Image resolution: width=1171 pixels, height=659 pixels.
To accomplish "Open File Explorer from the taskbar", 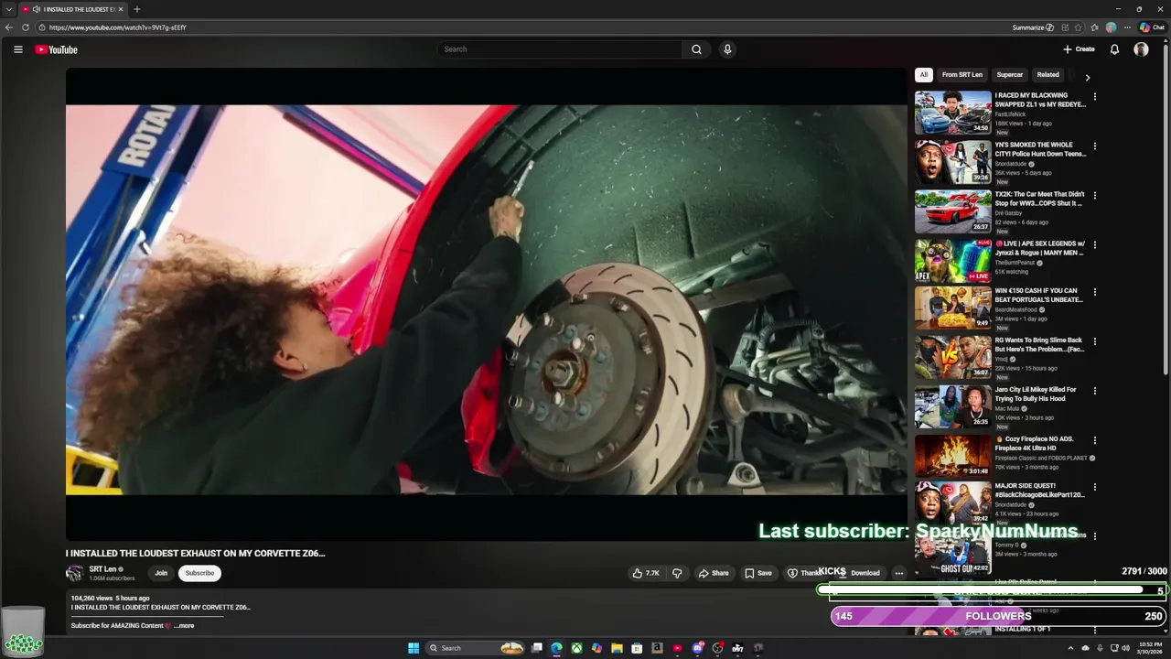I will point(617,648).
